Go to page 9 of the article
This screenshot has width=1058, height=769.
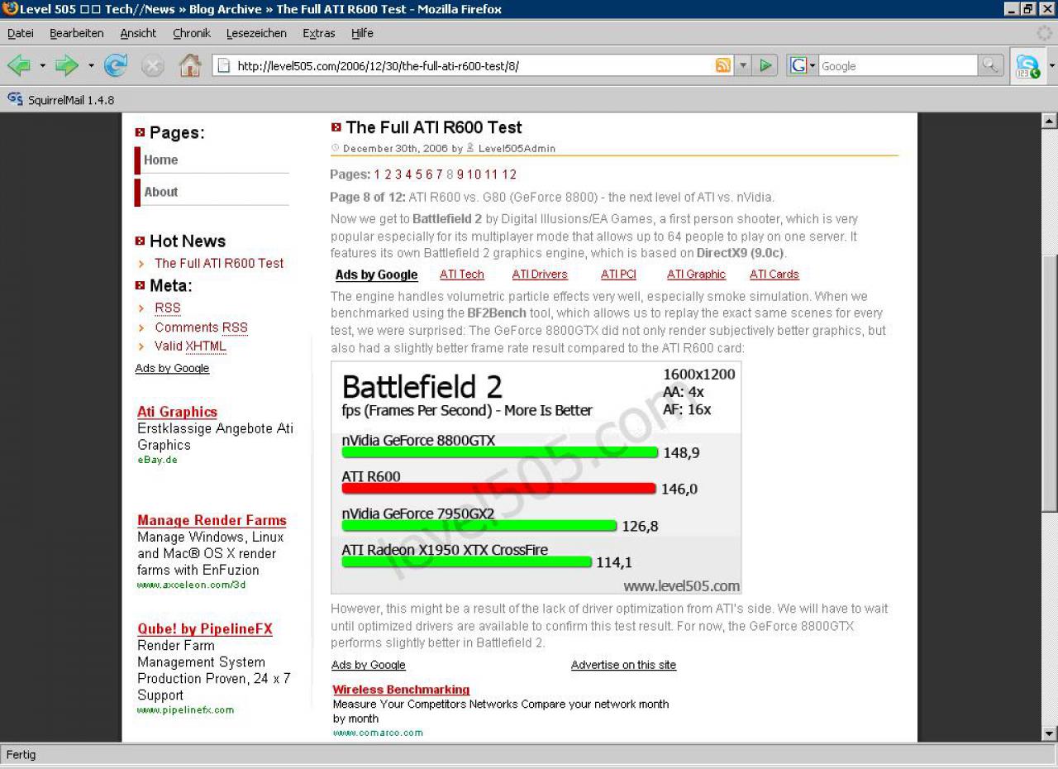[460, 174]
